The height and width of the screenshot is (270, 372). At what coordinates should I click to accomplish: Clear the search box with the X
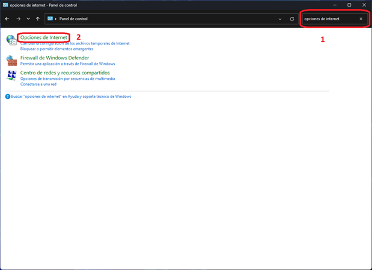(361, 19)
